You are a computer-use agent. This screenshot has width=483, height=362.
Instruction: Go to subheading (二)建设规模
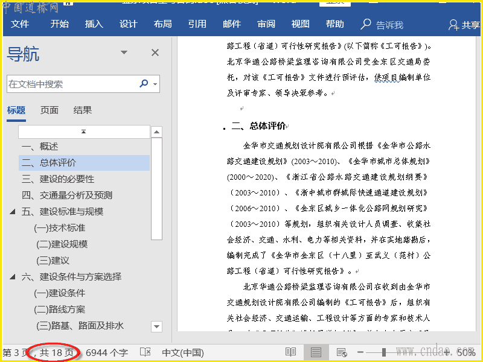pyautogui.click(x=62, y=244)
